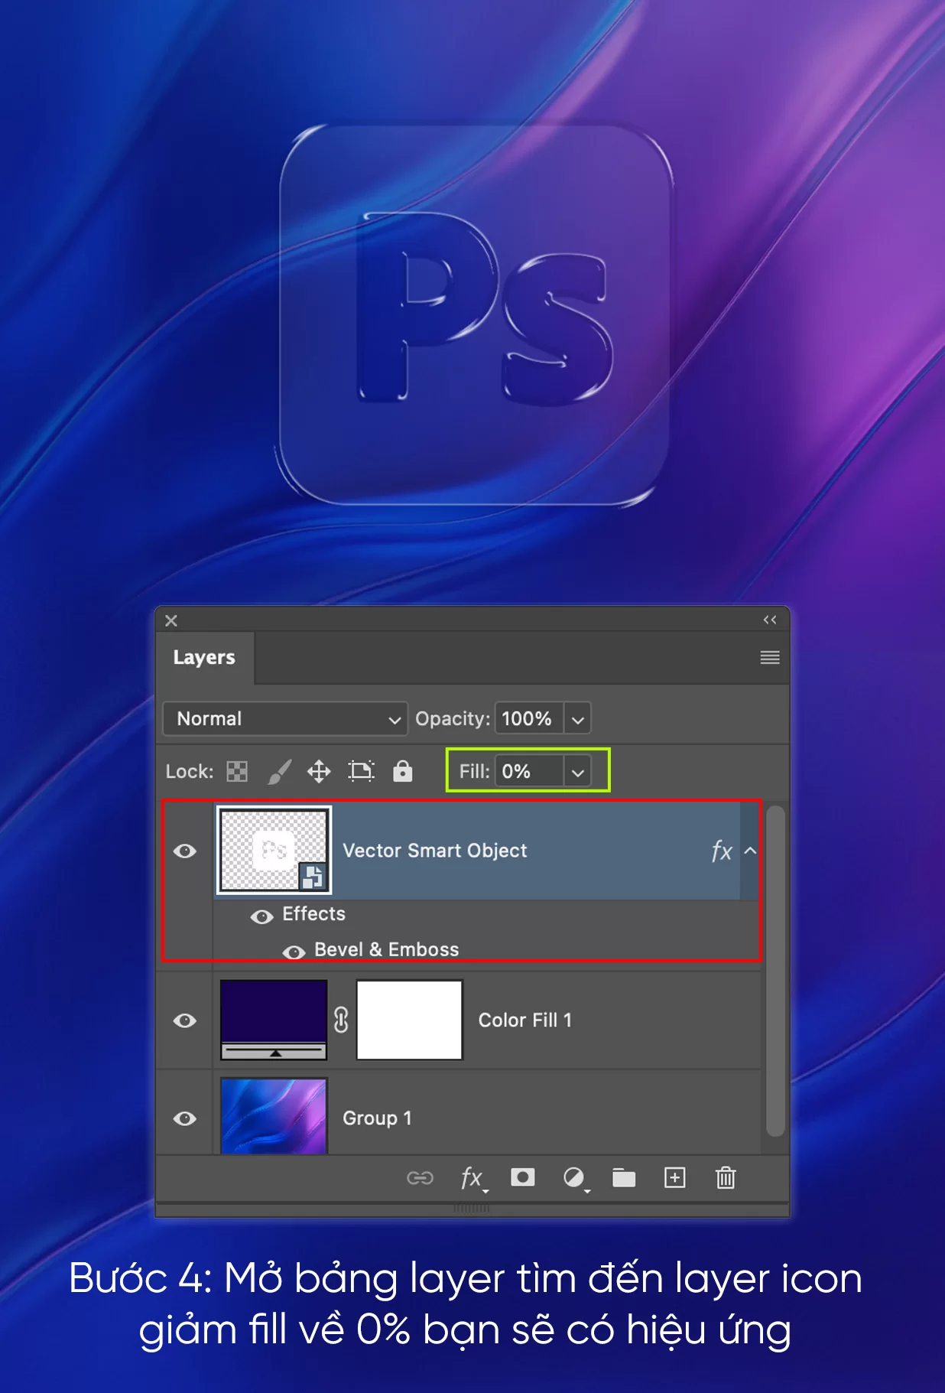Open the Normal blend mode dropdown
The image size is (945, 1393).
click(x=284, y=719)
